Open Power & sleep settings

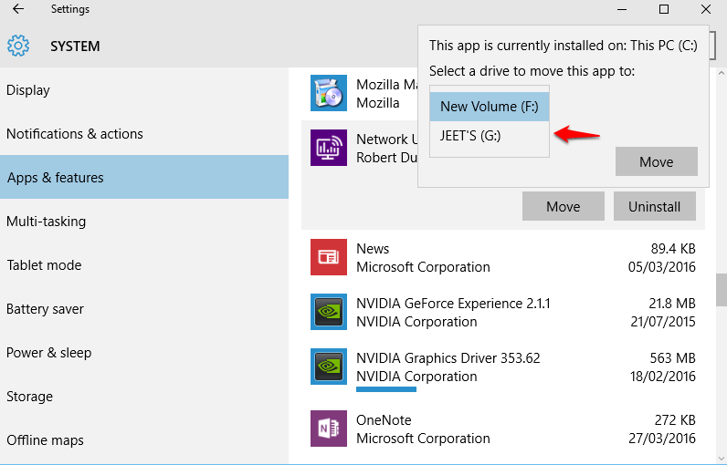(x=144, y=353)
